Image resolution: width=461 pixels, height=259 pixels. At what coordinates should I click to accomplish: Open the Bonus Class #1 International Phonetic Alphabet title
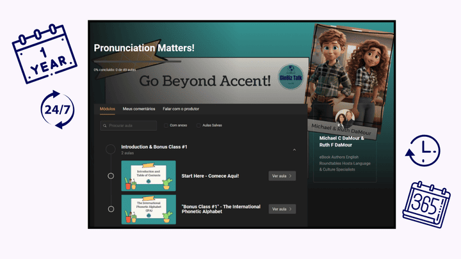tap(221, 209)
